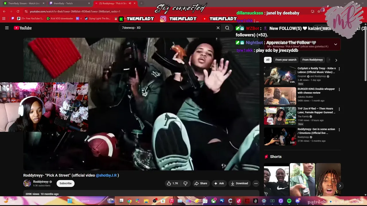The height and width of the screenshot is (206, 367).
Task: Open Get in some action video title
Action: (x=316, y=131)
